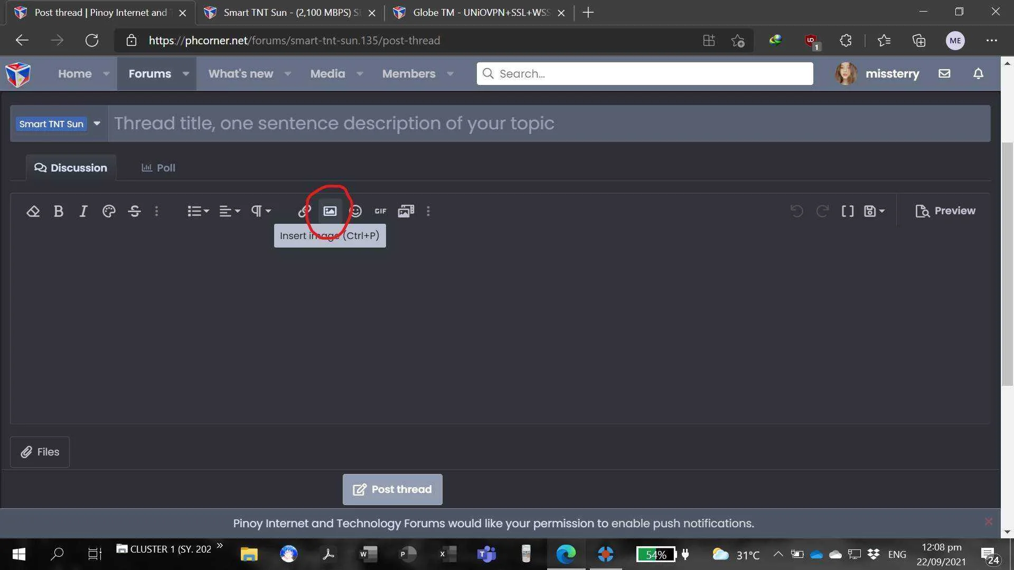
Task: Open the Windows Start menu
Action: coord(18,554)
